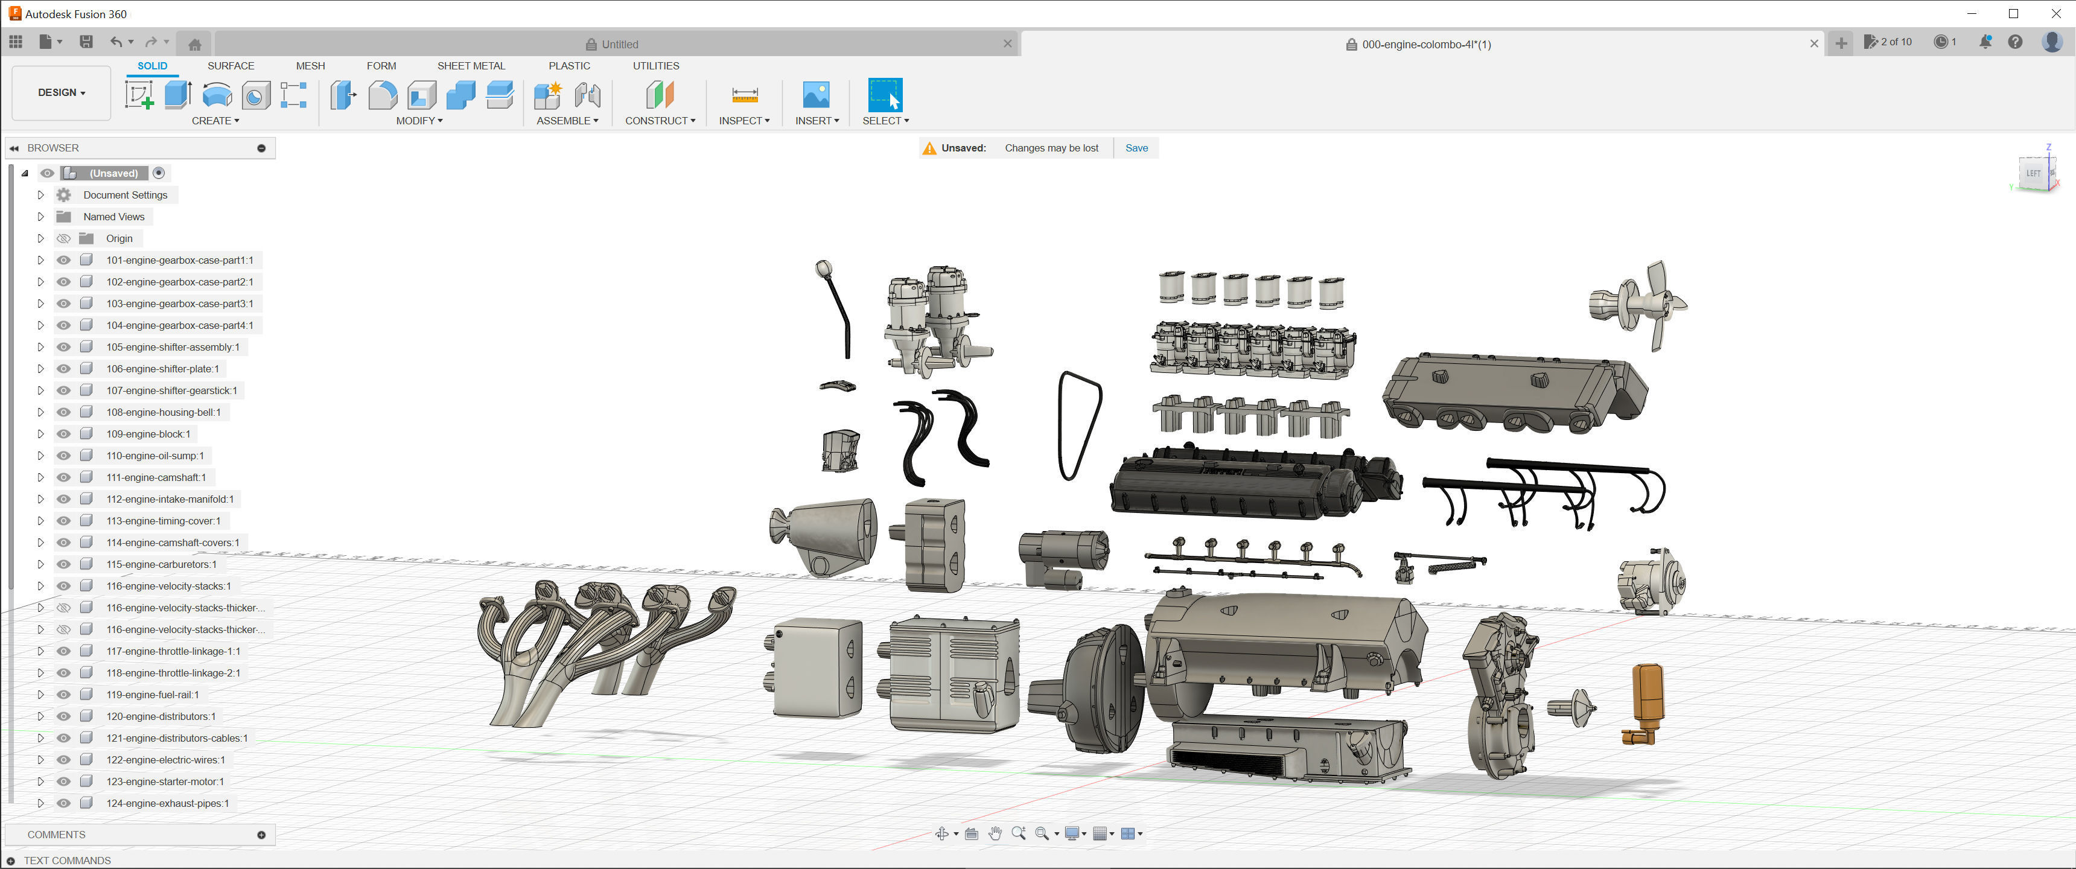Click the Measure icon under Inspect
Image resolution: width=2076 pixels, height=869 pixels.
pyautogui.click(x=744, y=95)
